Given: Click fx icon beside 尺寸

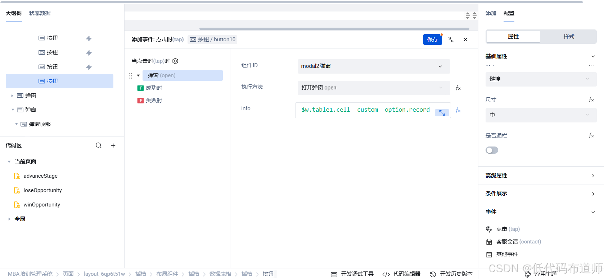Looking at the screenshot, I should tap(591, 99).
